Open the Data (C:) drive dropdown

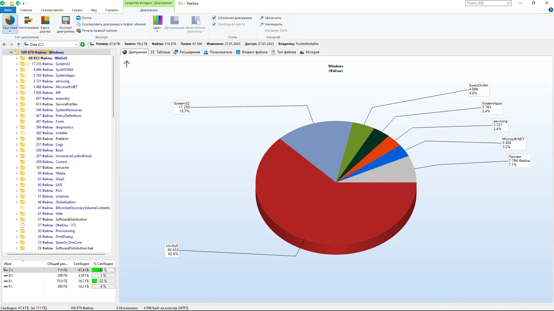[x=76, y=45]
